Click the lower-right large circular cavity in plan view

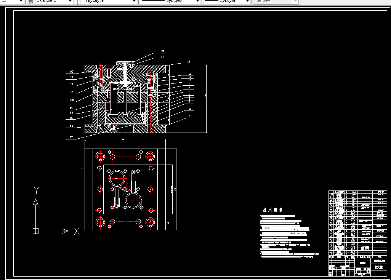coord(133,200)
